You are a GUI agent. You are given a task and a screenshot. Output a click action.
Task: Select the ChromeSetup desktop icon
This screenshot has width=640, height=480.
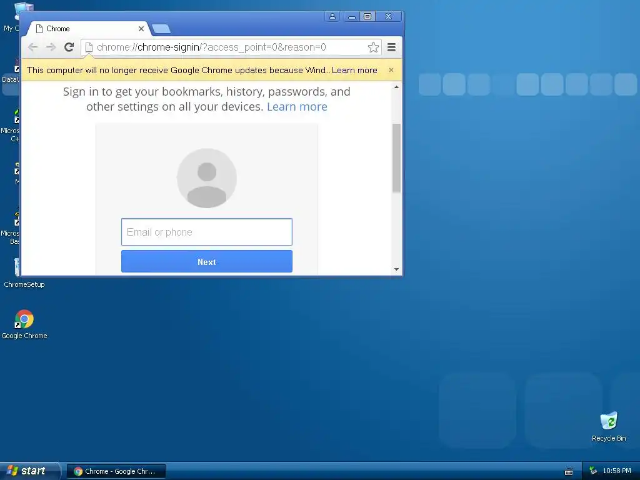click(24, 274)
